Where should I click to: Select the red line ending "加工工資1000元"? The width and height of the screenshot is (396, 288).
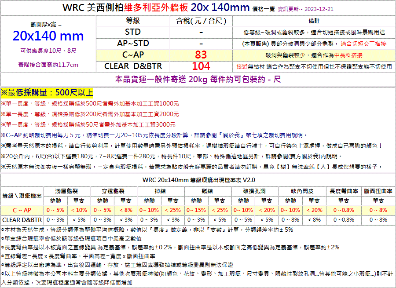(90, 103)
